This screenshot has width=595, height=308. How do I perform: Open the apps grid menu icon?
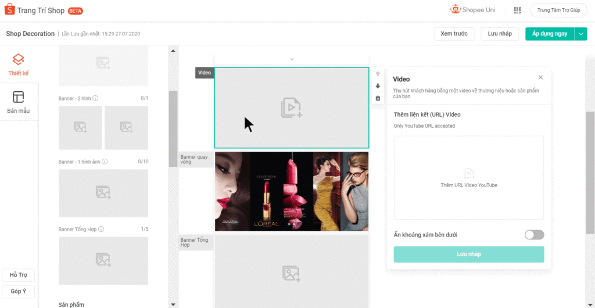(x=517, y=10)
